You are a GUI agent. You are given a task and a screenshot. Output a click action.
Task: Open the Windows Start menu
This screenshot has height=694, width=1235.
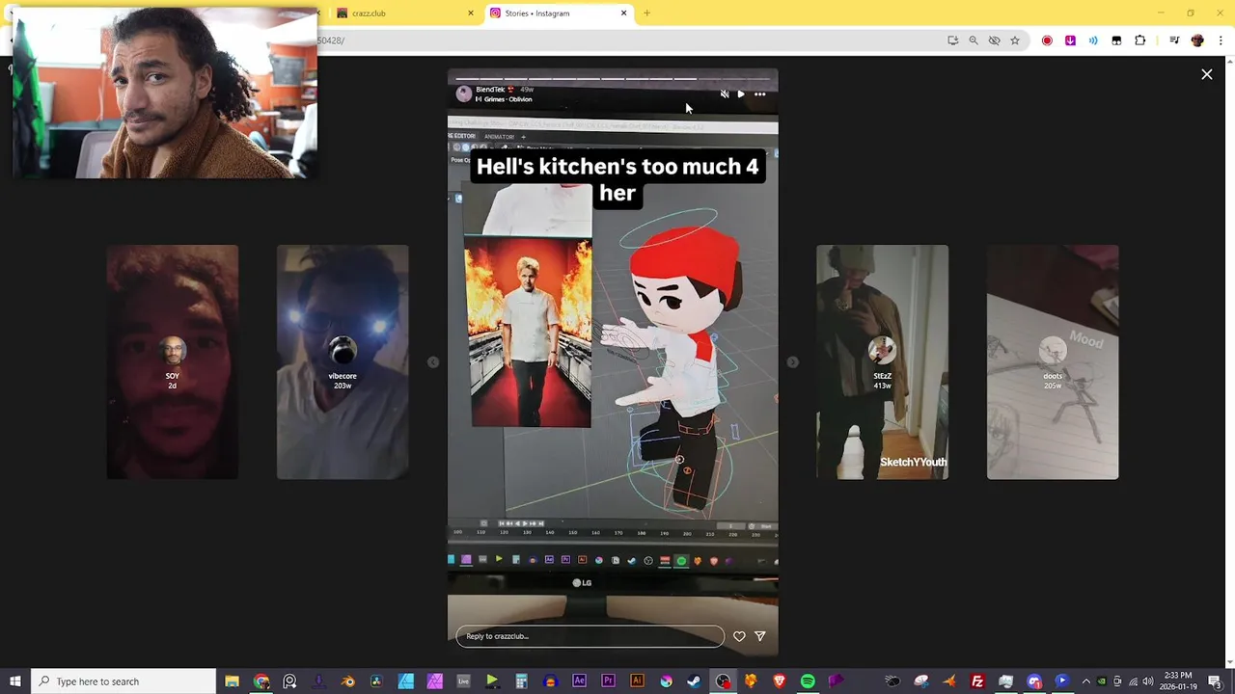[x=14, y=681]
